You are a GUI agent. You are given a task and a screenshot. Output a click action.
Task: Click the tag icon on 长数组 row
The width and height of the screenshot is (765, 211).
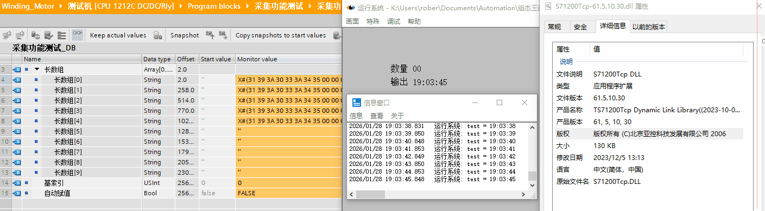click(x=17, y=69)
